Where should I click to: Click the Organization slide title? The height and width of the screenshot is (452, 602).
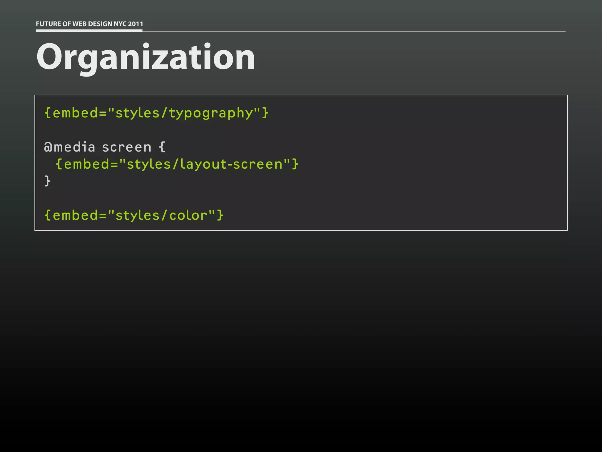pos(146,57)
